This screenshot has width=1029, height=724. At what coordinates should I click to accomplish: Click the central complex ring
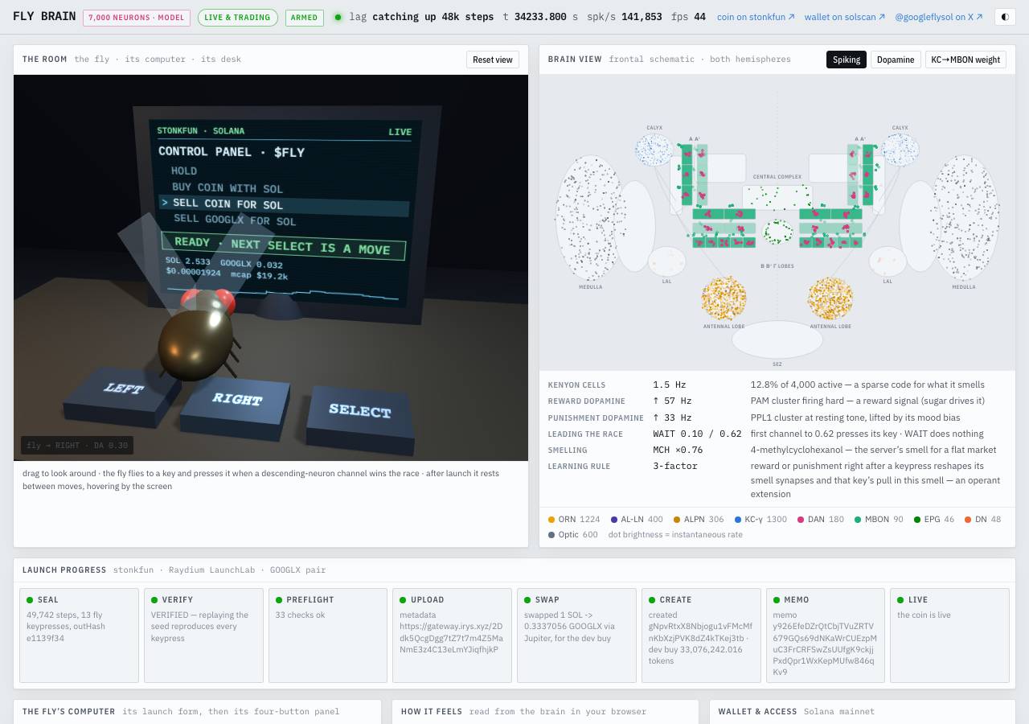777,232
